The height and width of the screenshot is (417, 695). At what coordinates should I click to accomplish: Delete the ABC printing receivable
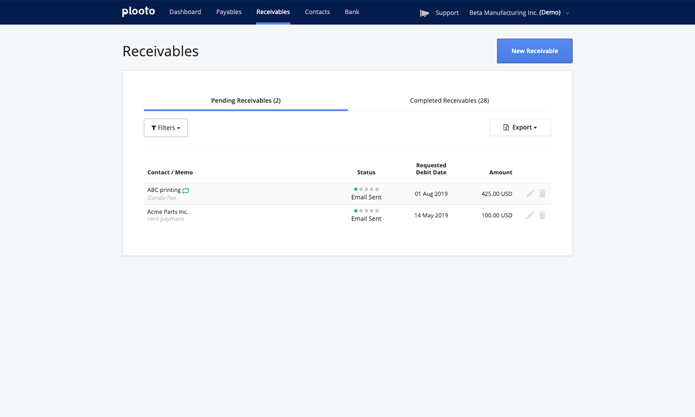(542, 193)
